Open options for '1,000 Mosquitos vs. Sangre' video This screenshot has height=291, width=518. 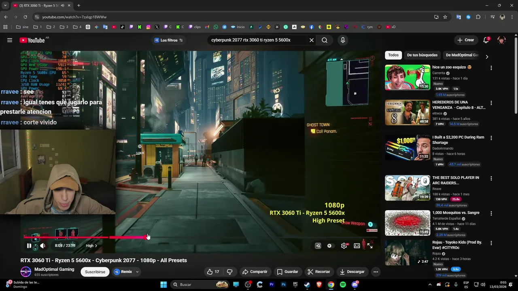pos(491,213)
